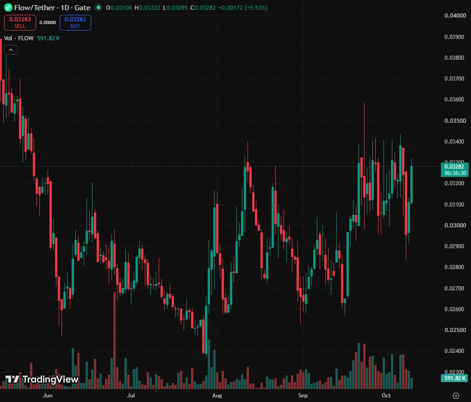Click the 0.03800 price axis label
The image size is (471, 402).
click(455, 58)
